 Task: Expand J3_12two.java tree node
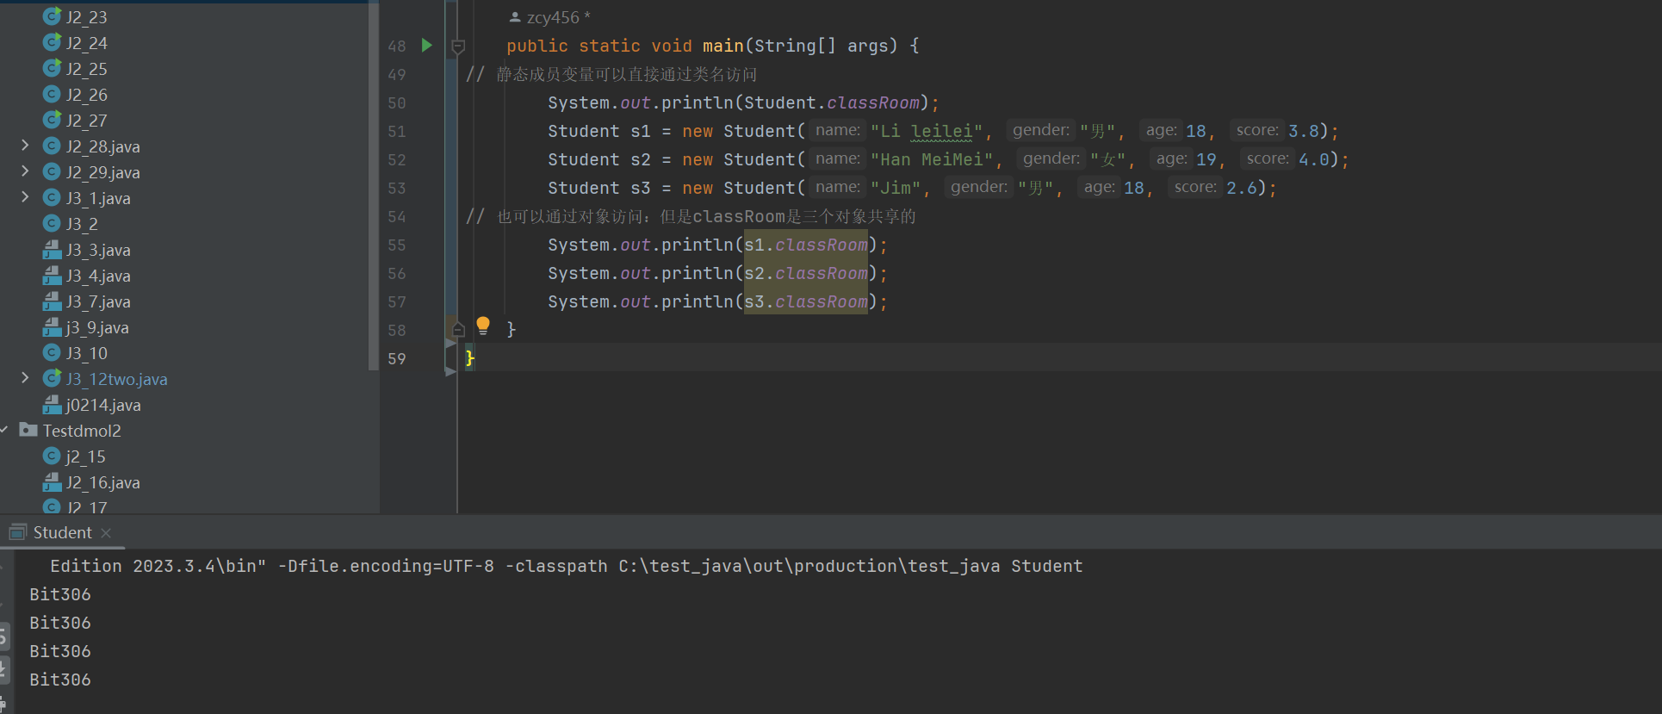25,378
